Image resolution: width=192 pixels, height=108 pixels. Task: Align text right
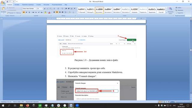pyautogui.click(x=60, y=12)
